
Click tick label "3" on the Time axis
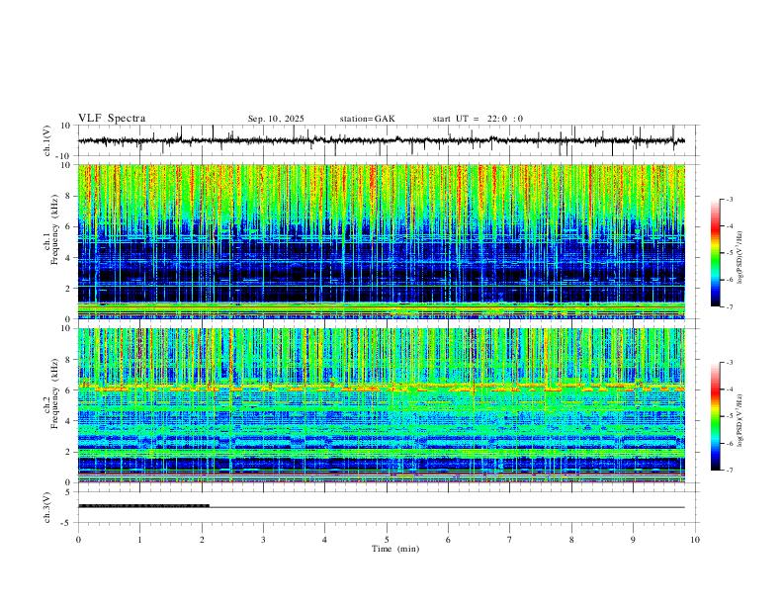[x=263, y=540]
